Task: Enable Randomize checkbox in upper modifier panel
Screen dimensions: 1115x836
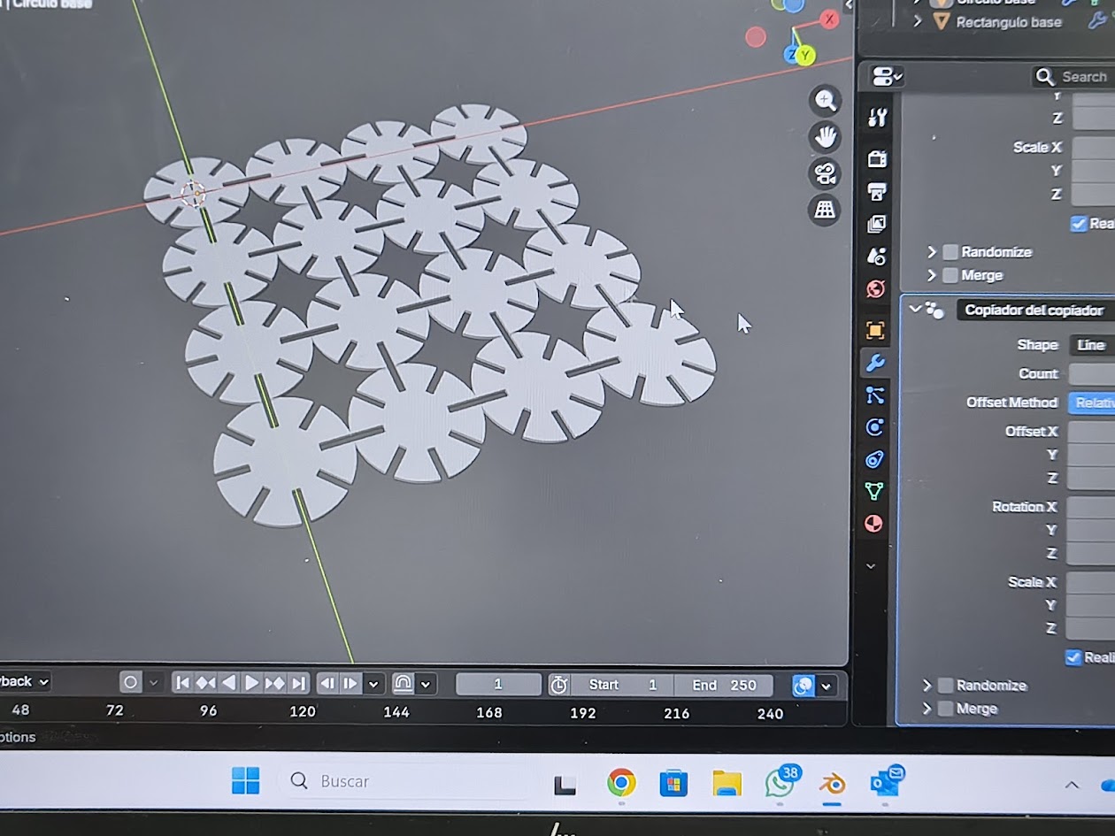Action: coord(950,252)
